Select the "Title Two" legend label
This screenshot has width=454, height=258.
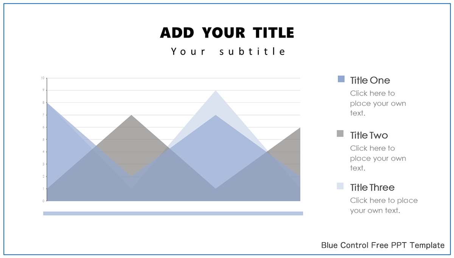(x=369, y=135)
